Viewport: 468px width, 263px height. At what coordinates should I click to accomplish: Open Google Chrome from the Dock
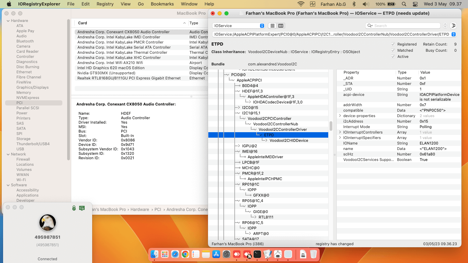click(185, 254)
